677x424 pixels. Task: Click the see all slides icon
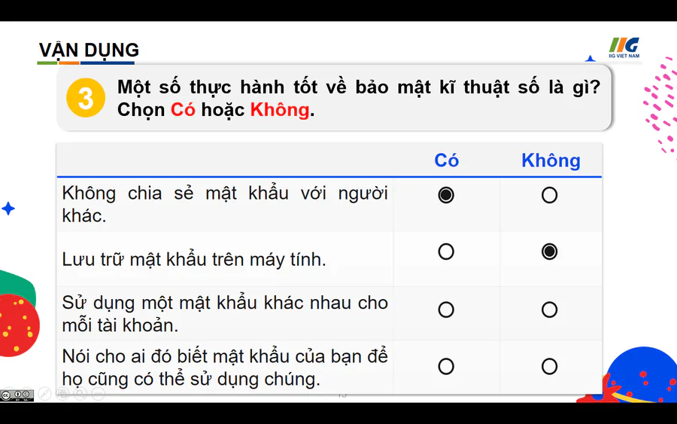(63, 394)
